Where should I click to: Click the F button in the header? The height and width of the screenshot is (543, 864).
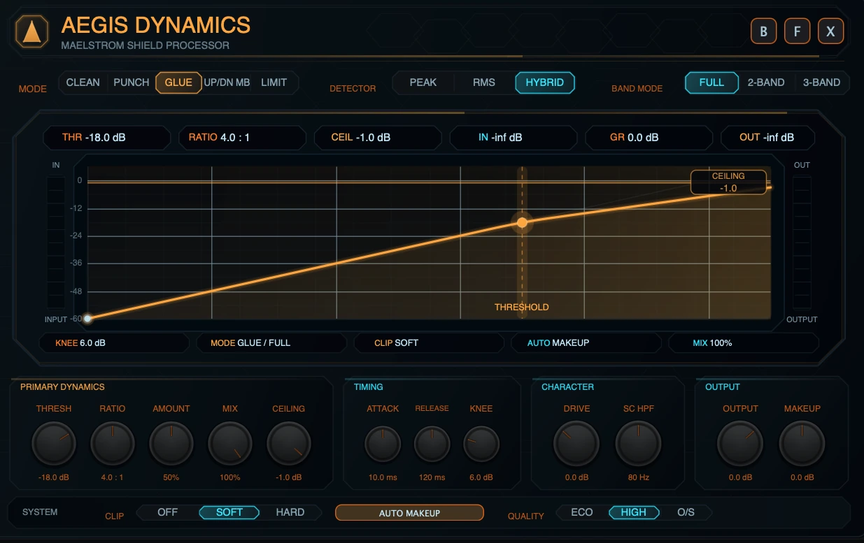[797, 31]
